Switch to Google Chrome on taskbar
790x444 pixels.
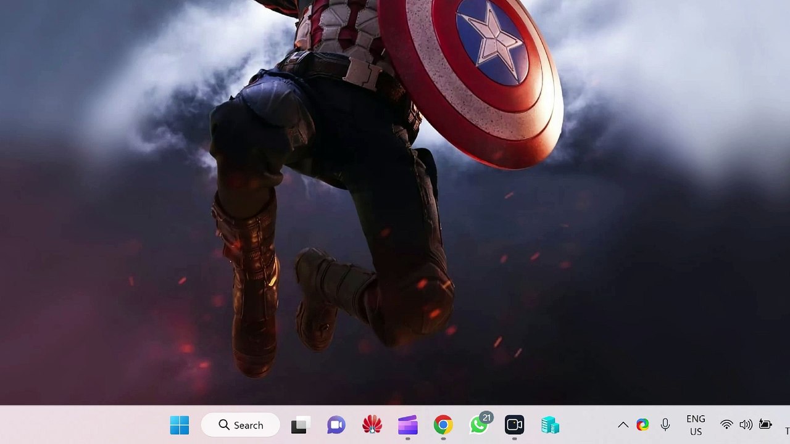443,425
